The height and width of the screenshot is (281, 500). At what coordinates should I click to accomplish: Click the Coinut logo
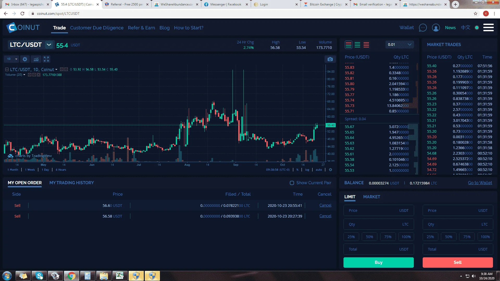click(23, 28)
